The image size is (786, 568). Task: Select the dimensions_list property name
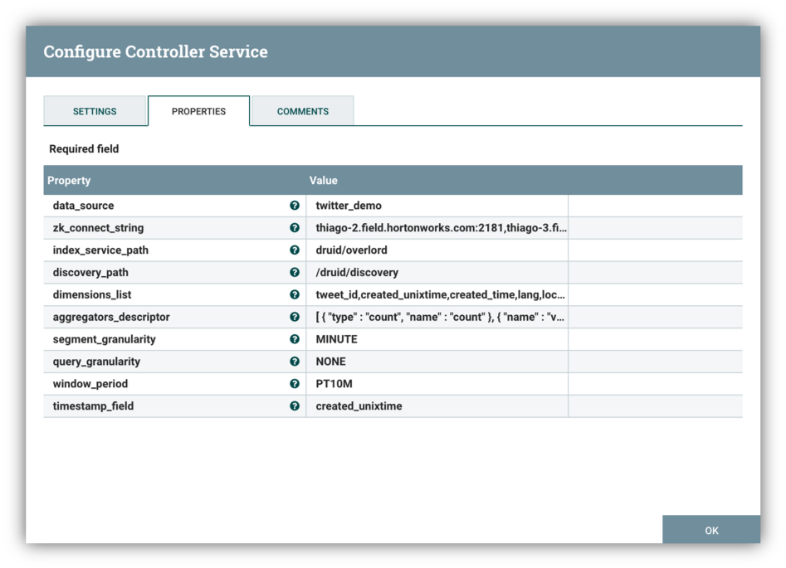coord(92,294)
